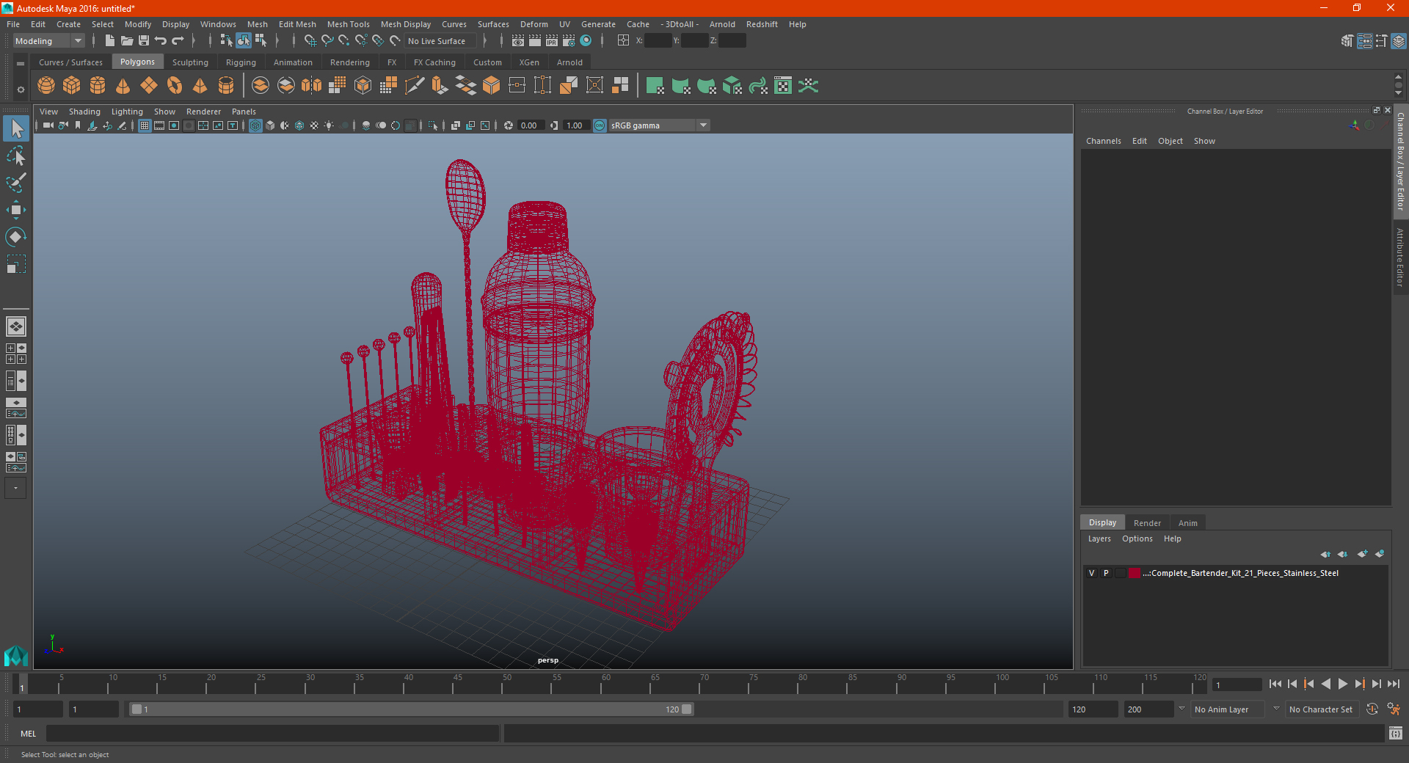Open the Attribute Editor side tab
This screenshot has height=763, width=1409.
pyautogui.click(x=1400, y=257)
